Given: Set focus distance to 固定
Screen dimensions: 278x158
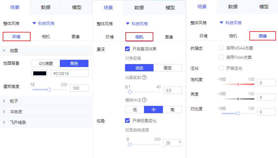Looking at the screenshot, I should [x=168, y=68].
